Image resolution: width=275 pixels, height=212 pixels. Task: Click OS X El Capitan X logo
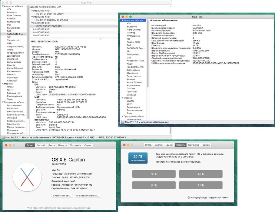(x=27, y=177)
